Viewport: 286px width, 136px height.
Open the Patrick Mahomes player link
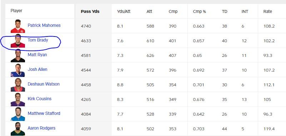tap(44, 25)
